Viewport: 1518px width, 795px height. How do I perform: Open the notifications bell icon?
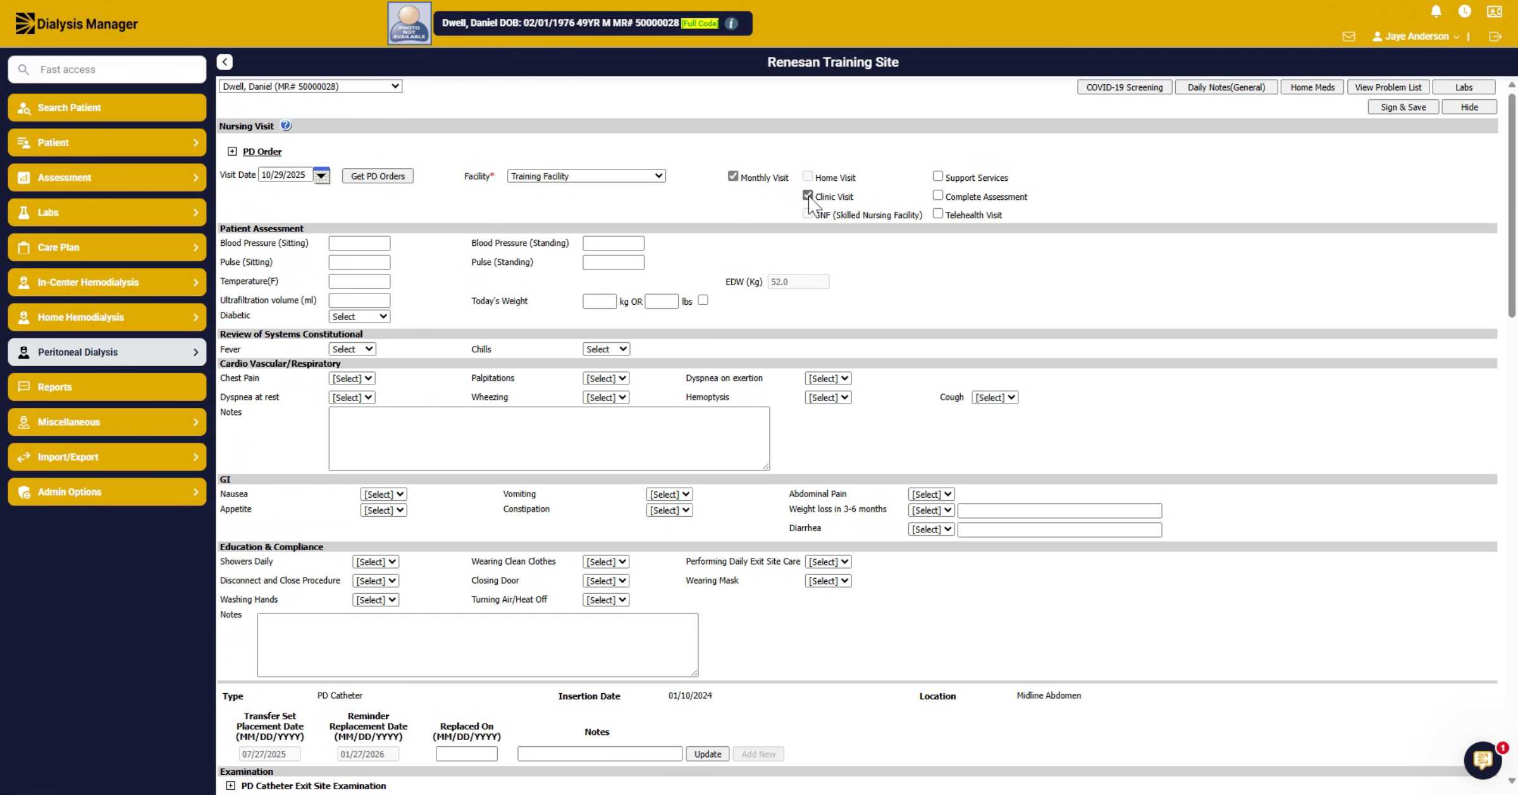(x=1436, y=11)
